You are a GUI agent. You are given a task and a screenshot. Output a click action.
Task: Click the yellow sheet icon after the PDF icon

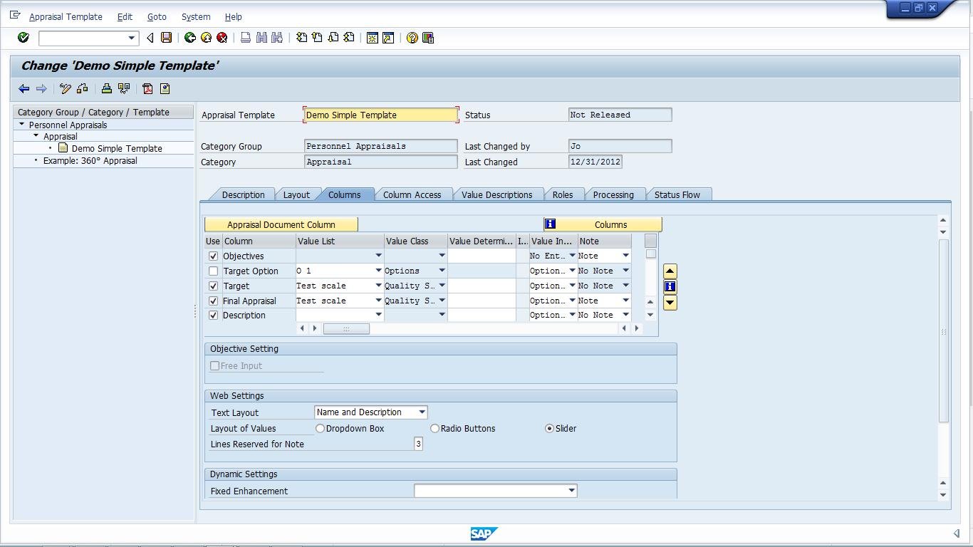pos(165,89)
